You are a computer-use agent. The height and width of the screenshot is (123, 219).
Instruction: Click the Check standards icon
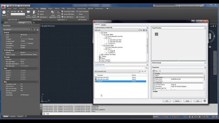tap(77, 14)
